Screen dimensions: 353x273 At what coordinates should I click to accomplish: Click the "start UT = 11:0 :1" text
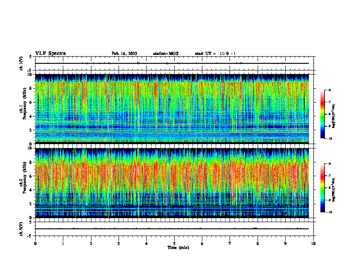215,54
